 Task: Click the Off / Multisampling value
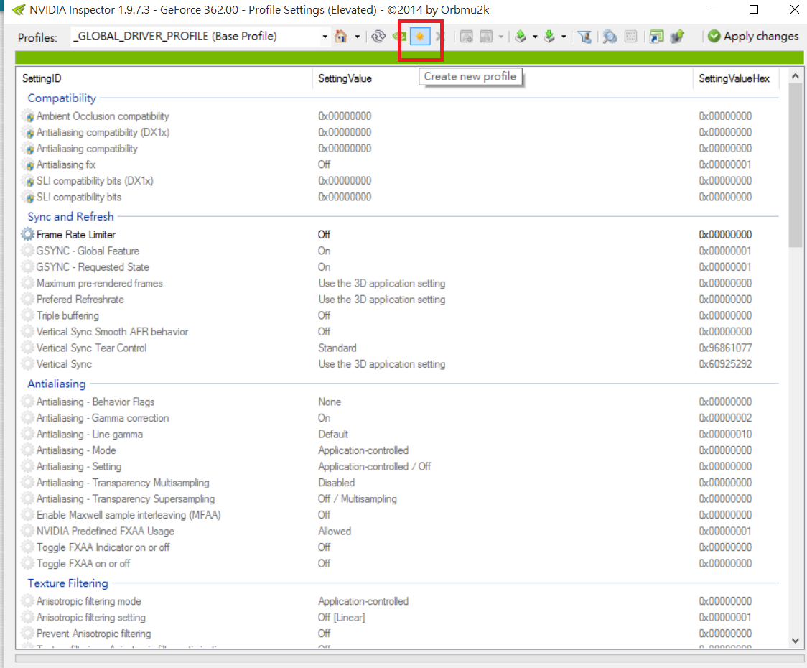point(357,498)
